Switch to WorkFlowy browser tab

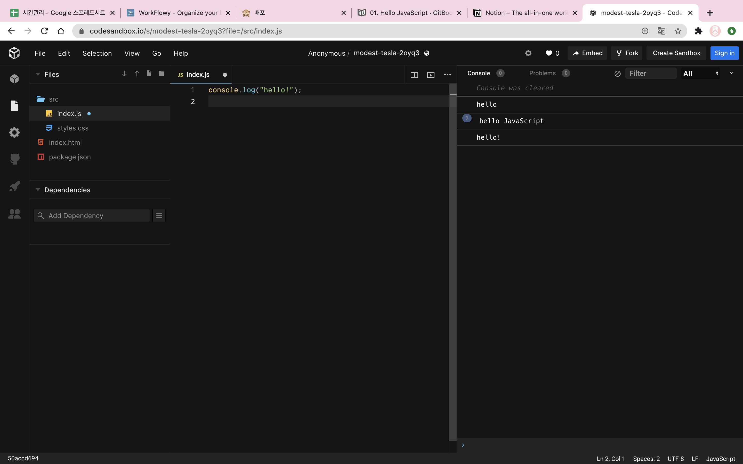point(178,13)
